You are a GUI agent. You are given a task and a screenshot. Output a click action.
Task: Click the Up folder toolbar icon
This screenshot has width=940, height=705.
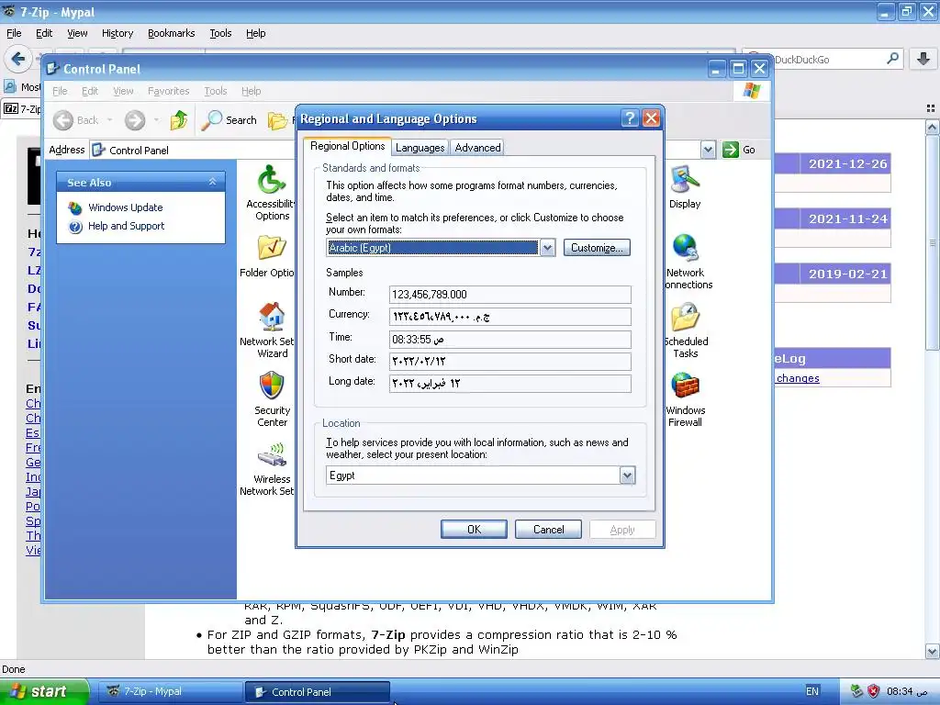click(179, 120)
